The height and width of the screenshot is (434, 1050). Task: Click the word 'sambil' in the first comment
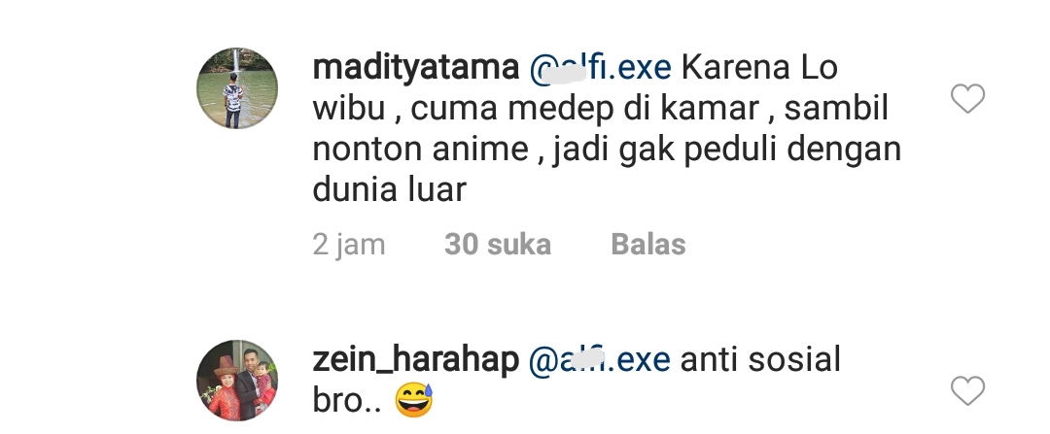pos(836,108)
